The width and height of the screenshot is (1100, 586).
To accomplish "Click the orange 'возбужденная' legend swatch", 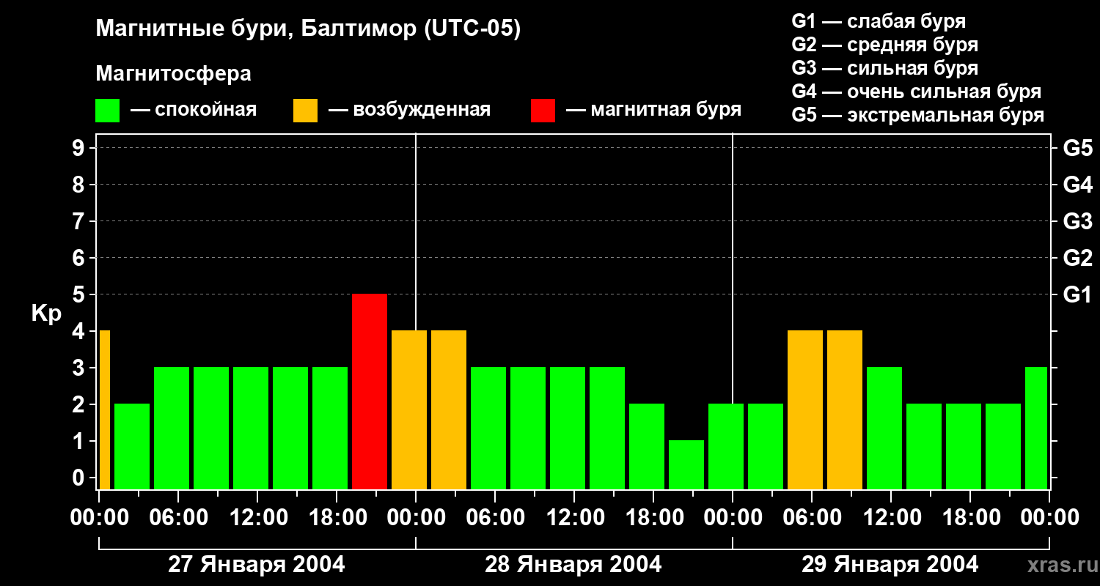I will tap(305, 111).
